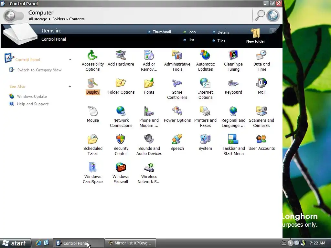
Task: Open Game Controllers icon
Action: [x=177, y=83]
